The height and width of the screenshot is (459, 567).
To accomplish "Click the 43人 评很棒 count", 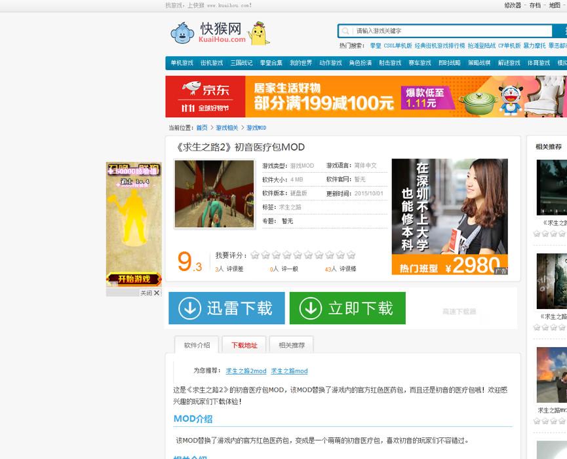I will coord(340,269).
